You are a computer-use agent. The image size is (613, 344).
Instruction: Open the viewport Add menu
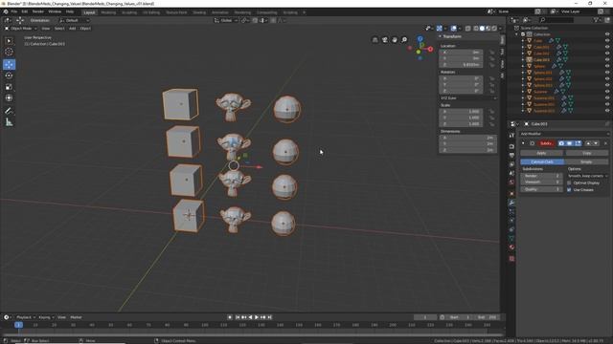(x=73, y=29)
